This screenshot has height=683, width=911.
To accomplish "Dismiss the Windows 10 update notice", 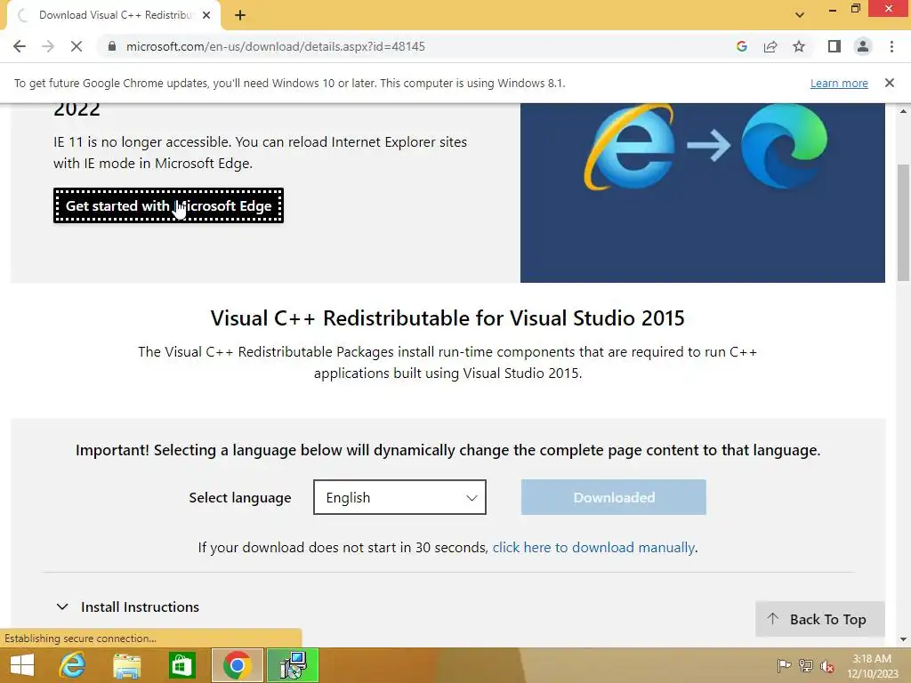I will click(x=889, y=83).
